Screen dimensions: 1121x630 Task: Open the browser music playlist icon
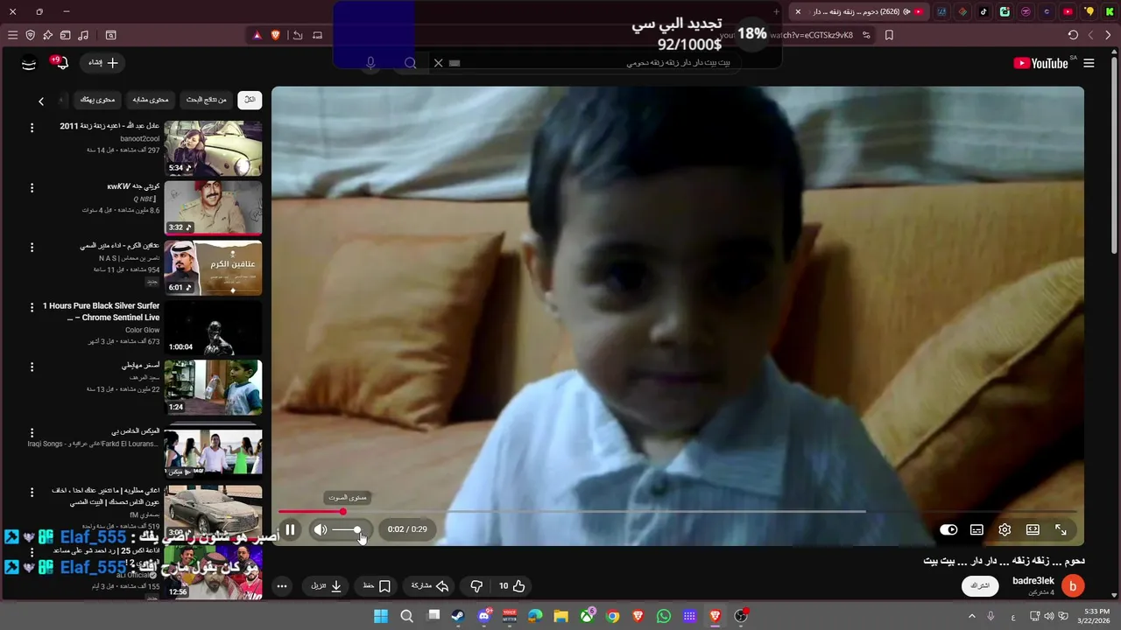[83, 35]
